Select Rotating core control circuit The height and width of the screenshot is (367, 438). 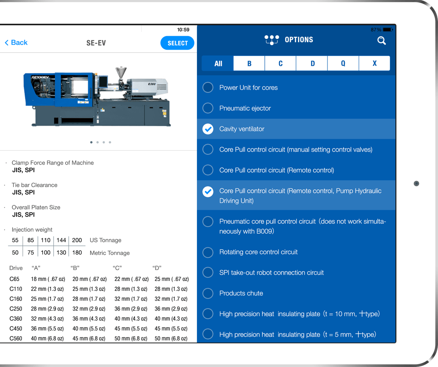(x=296, y=252)
